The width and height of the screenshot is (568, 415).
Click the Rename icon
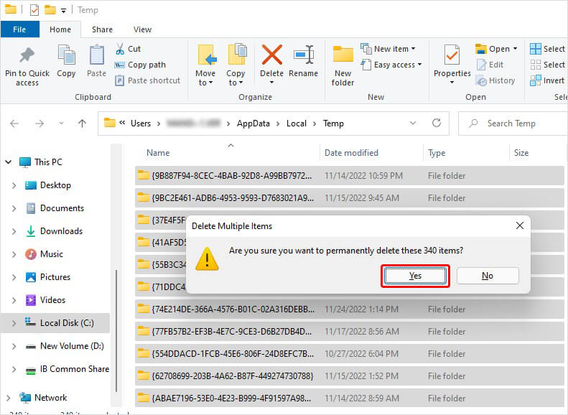[304, 55]
